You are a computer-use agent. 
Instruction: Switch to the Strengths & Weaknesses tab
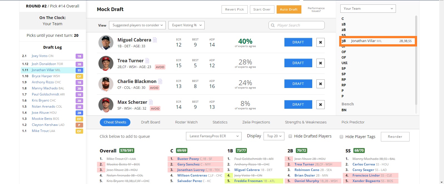306,122
